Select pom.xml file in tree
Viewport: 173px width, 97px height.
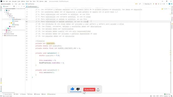[x=9, y=32]
